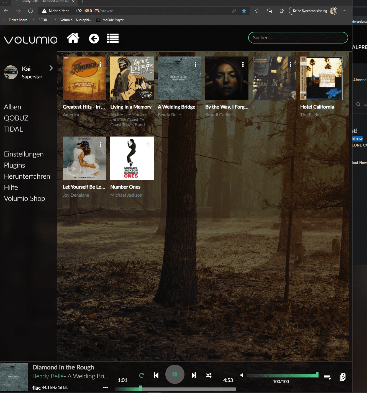Open TIDAL in sidebar

point(13,129)
